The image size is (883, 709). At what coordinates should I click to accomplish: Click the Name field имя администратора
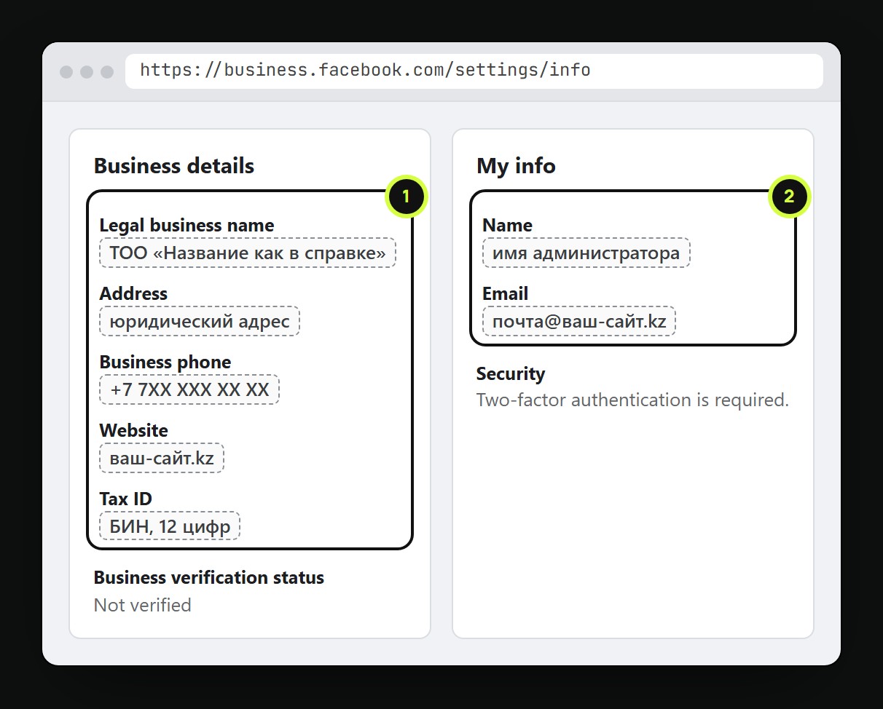coord(586,253)
